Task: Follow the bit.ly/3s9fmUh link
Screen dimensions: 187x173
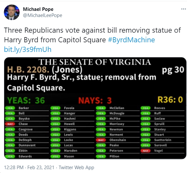Action: [28, 49]
